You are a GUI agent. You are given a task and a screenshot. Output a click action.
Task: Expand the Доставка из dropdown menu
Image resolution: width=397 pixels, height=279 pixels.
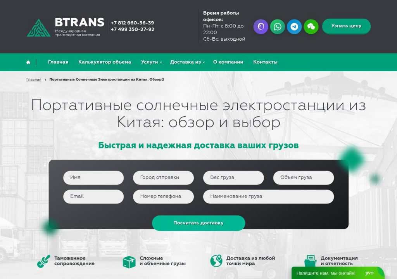click(x=187, y=62)
